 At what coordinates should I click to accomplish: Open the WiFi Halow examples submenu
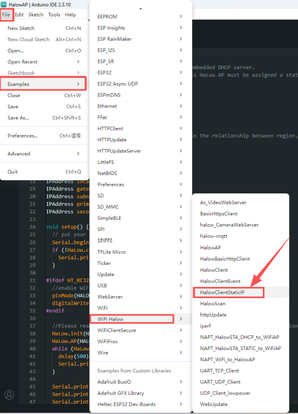(x=140, y=319)
